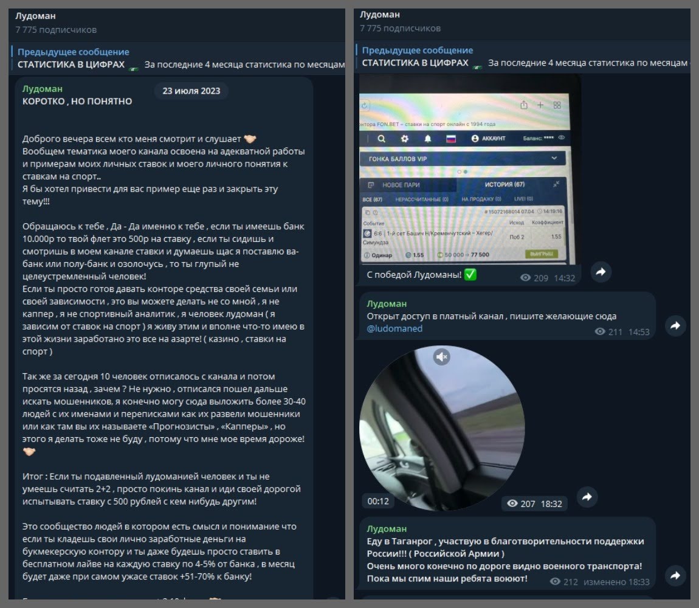Switch to the 'НОВОЕ ПАРИ' tab

[x=400, y=185]
